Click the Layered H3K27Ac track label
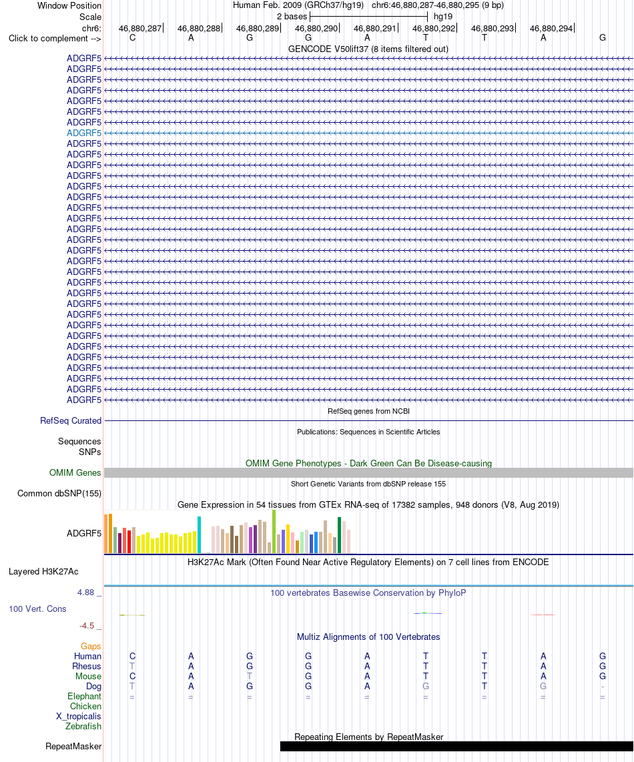Screen dimensions: 634x762 [44, 571]
